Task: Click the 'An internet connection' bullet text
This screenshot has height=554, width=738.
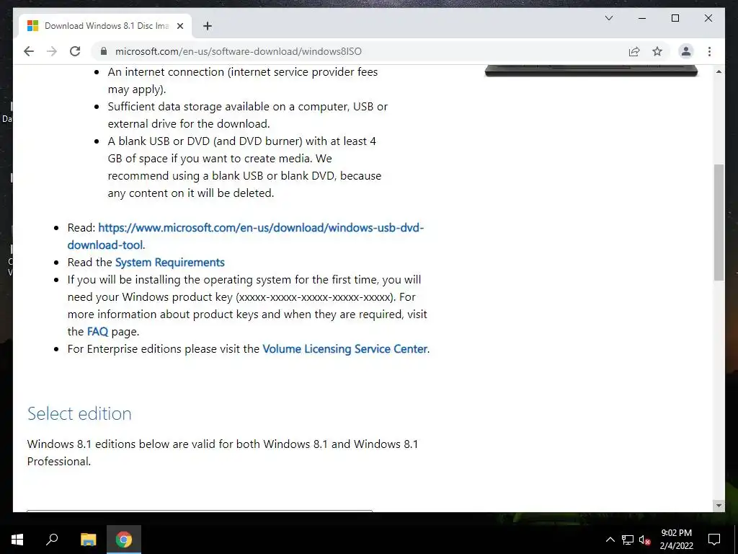Action: 243,81
